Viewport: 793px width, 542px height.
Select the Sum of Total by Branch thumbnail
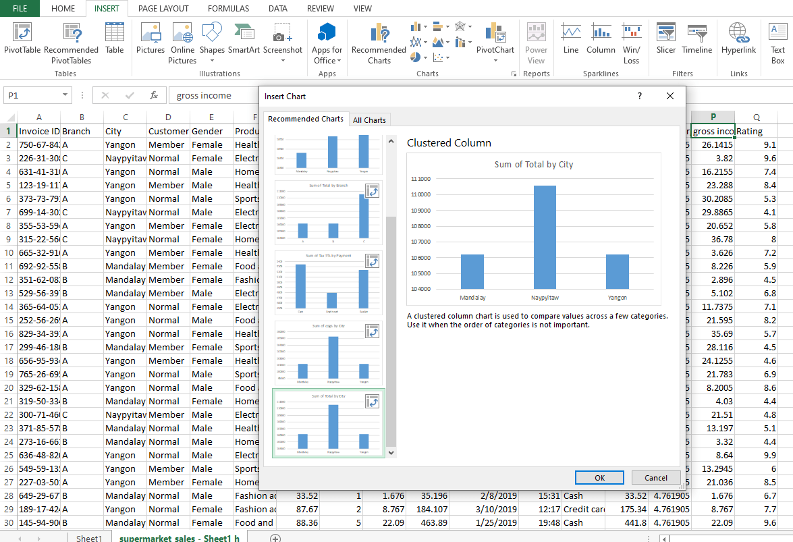coord(328,214)
